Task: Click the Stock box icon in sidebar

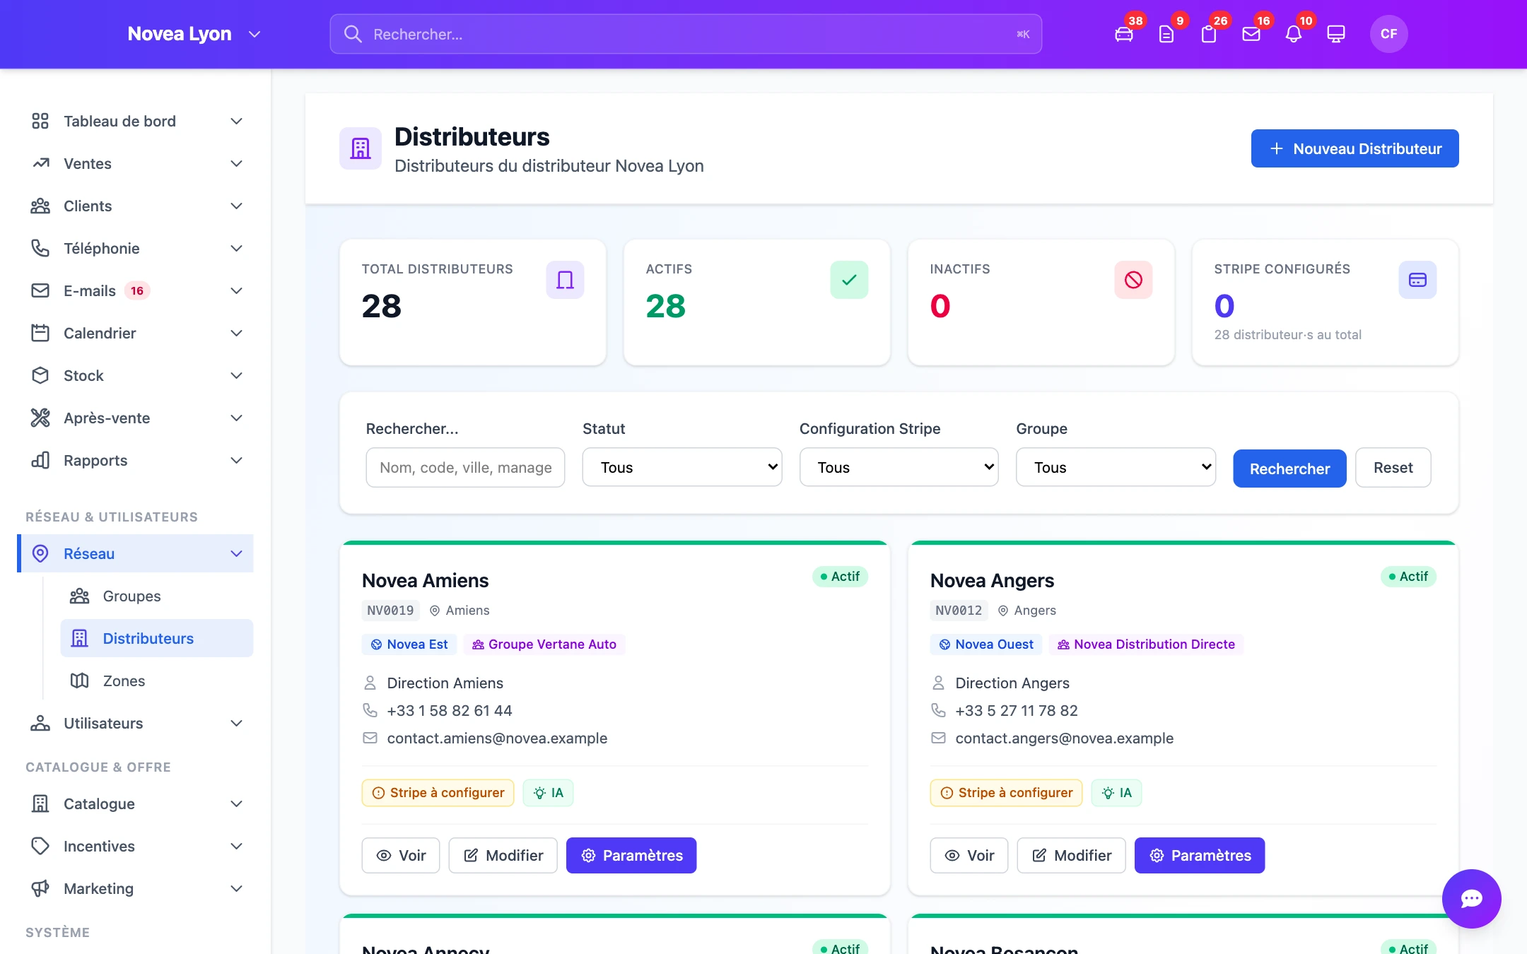Action: pyautogui.click(x=40, y=375)
